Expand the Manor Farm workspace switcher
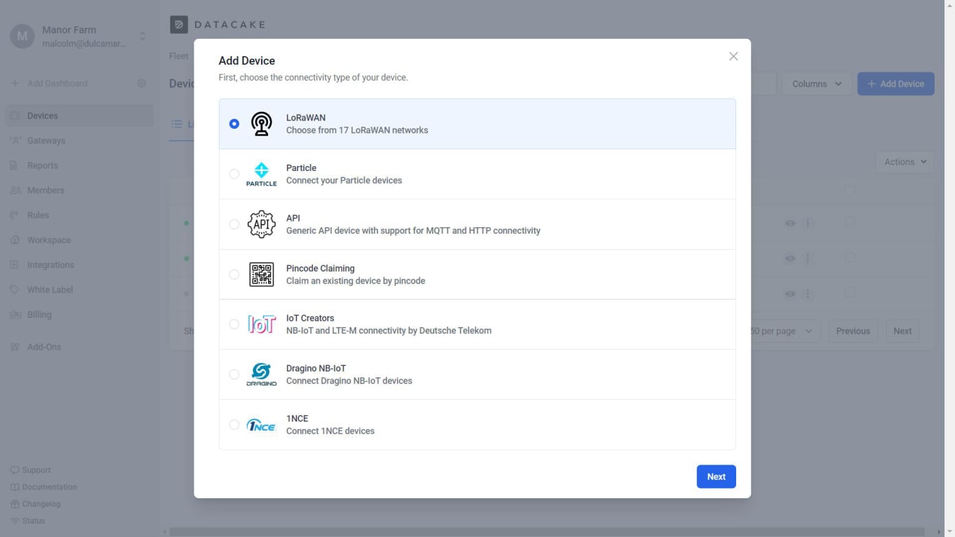Image resolution: width=955 pixels, height=537 pixels. coord(142,36)
